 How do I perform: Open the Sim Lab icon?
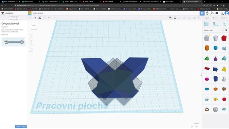tap(207, 13)
